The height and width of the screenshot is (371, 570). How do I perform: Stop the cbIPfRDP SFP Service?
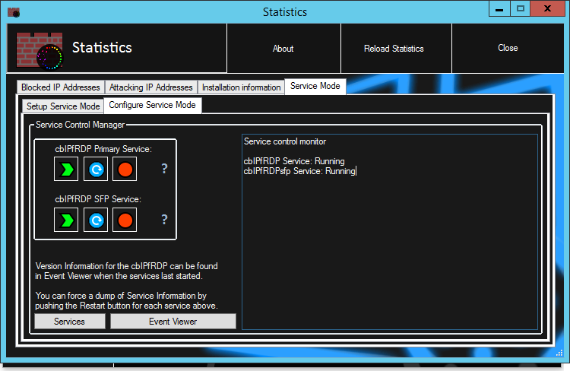125,220
